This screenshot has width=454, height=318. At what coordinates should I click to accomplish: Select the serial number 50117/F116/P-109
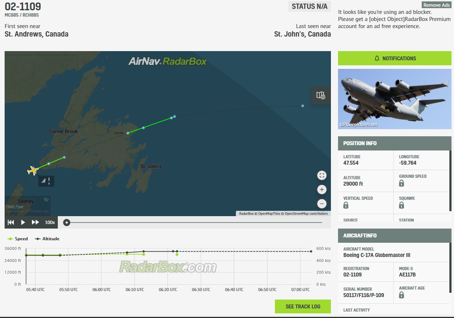(x=364, y=295)
